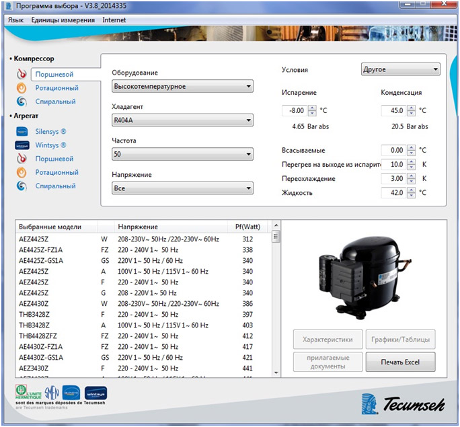Screen dimensions: 460x427
Task: Click the scroll icon under Агрегат
Action: click(22, 186)
